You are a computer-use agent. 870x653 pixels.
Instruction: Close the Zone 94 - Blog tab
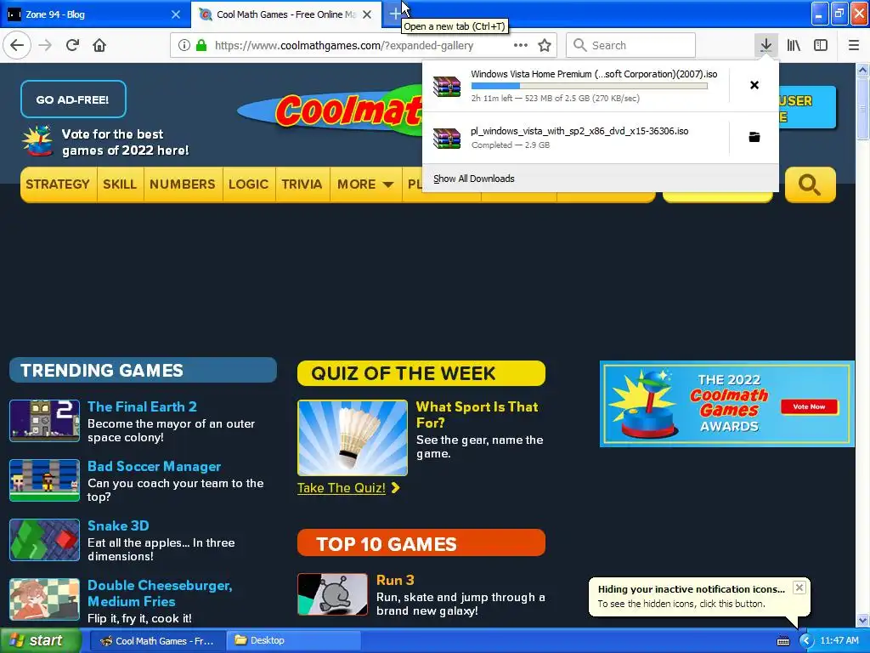tap(176, 14)
